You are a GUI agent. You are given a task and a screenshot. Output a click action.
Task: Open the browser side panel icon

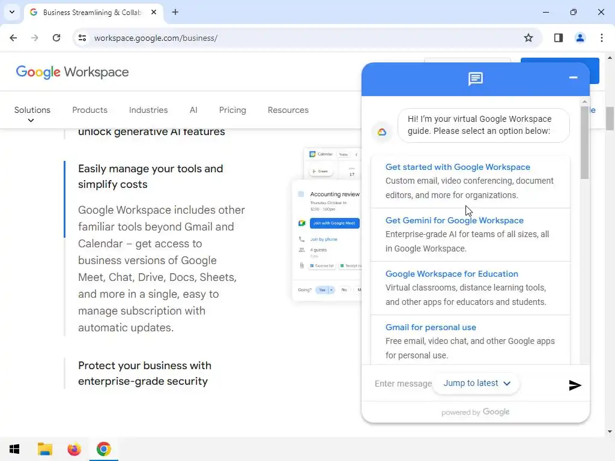tap(558, 38)
